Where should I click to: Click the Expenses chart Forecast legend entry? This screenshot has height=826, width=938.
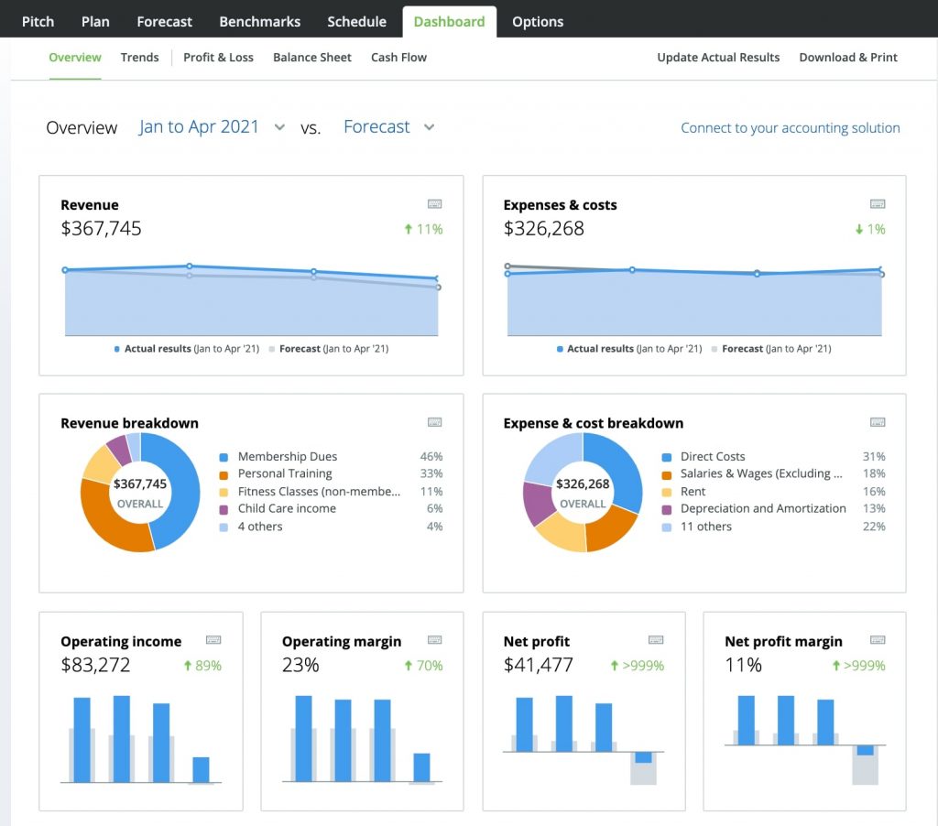pos(771,349)
